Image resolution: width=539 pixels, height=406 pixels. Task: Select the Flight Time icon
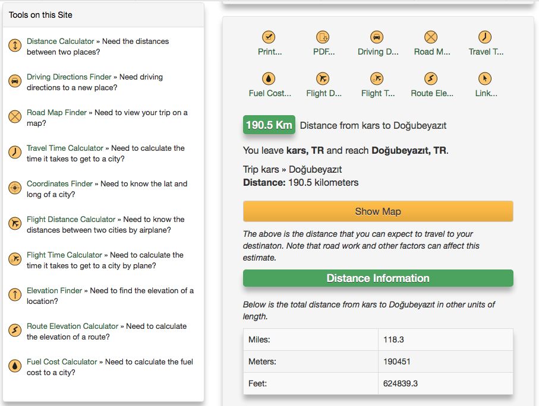pyautogui.click(x=377, y=78)
